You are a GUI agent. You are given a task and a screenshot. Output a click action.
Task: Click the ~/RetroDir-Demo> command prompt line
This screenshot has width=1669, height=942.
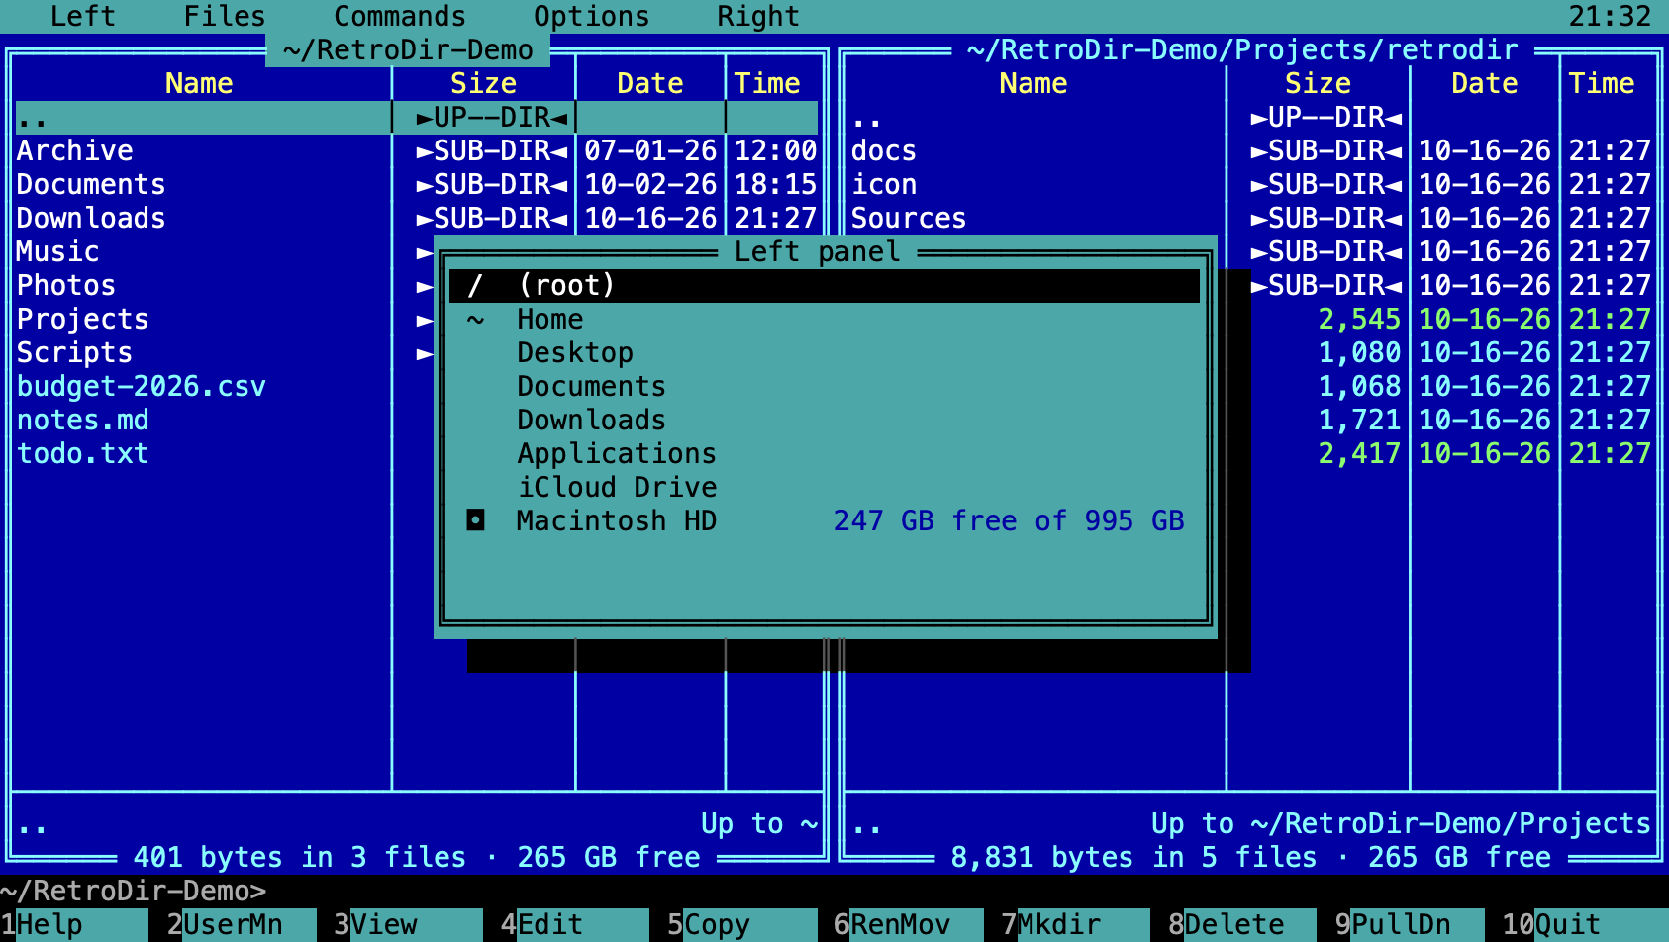click(134, 892)
